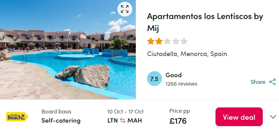The height and width of the screenshot is (130, 279).
Task: Click the 10 Oct - 17 Oct dates
Action: pos(126,112)
